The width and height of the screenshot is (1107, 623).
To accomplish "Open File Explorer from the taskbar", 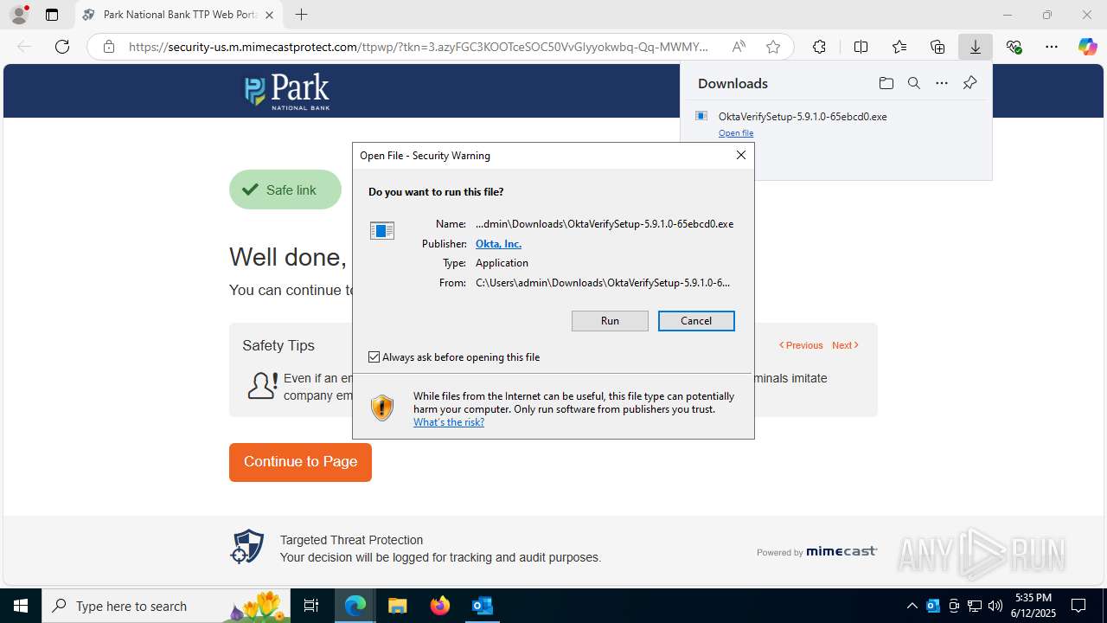I will (x=397, y=606).
